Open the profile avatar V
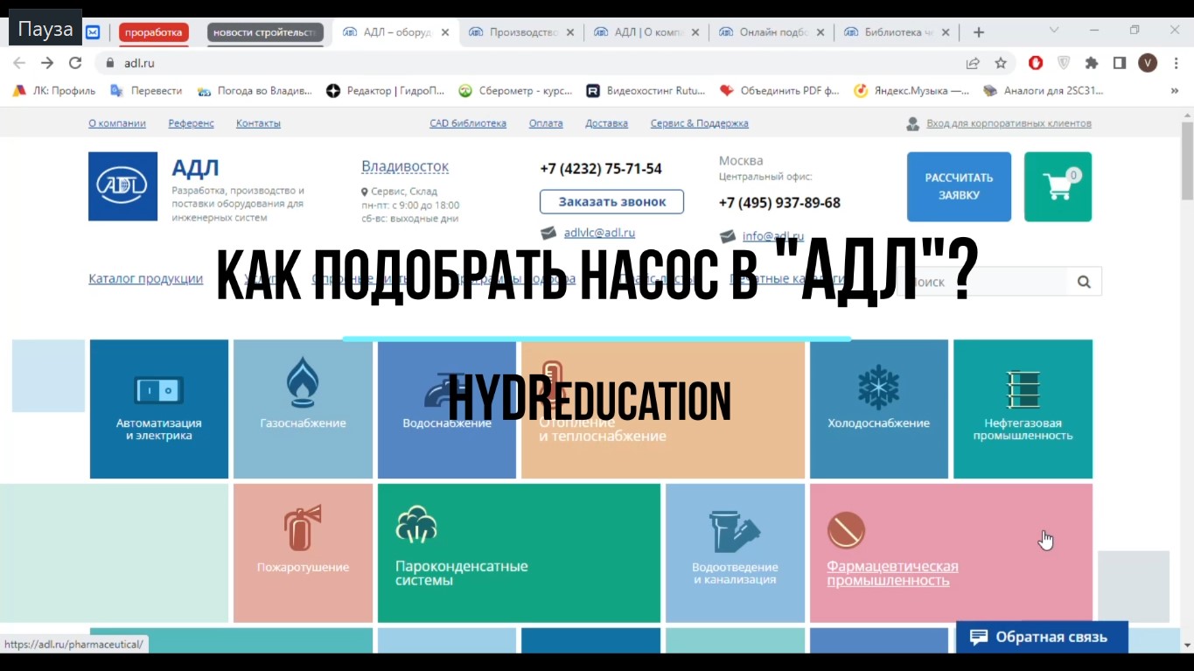Image resolution: width=1194 pixels, height=671 pixels. (x=1148, y=63)
